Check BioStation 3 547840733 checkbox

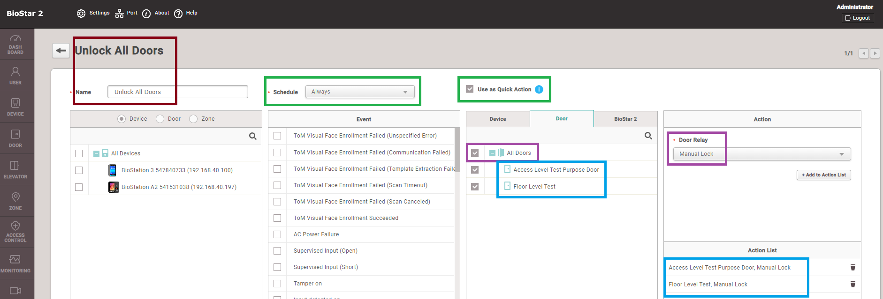click(x=79, y=170)
